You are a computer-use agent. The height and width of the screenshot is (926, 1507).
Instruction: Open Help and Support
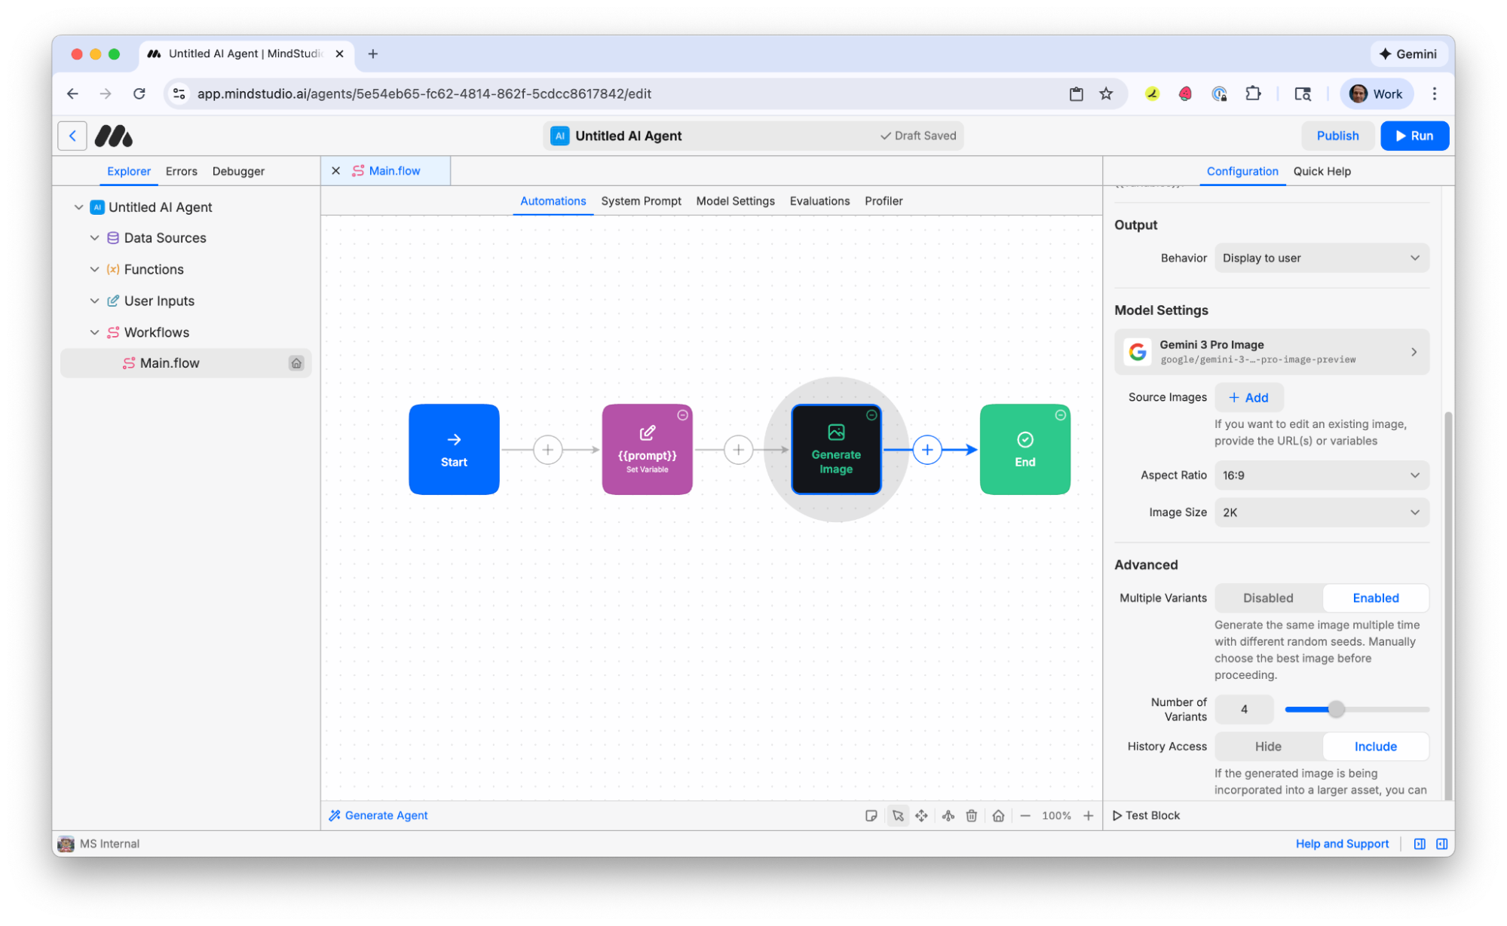(1342, 843)
